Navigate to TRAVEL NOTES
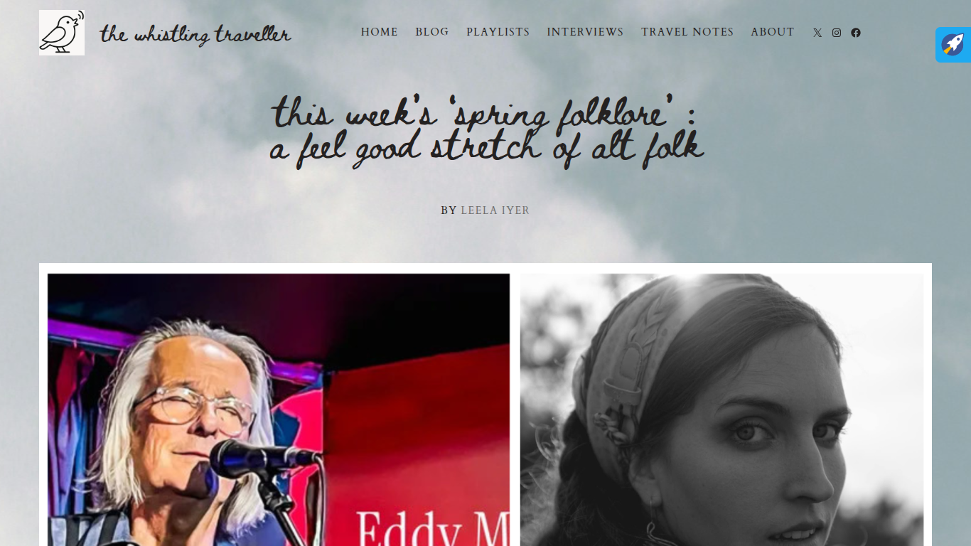Screen dimensions: 971x546 tap(687, 32)
